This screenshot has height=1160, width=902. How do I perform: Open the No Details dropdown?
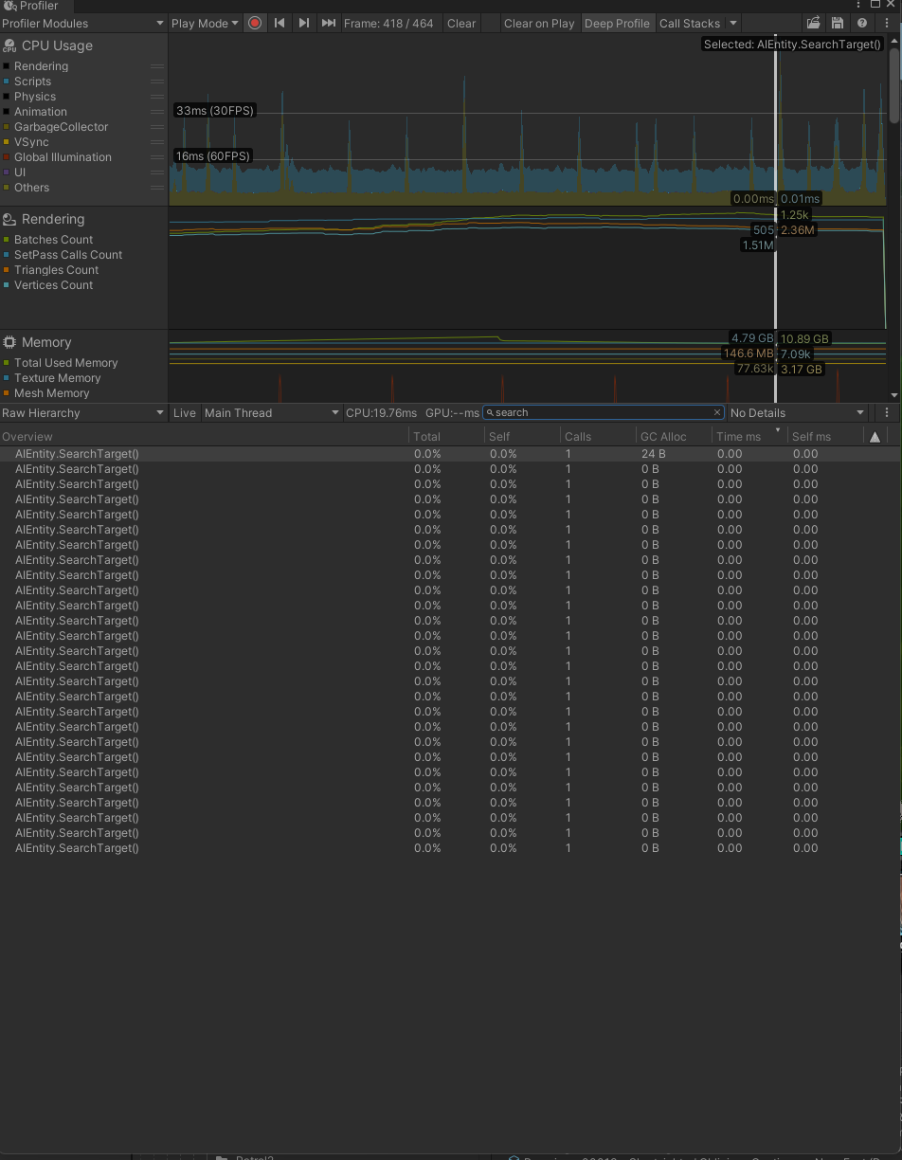(797, 412)
